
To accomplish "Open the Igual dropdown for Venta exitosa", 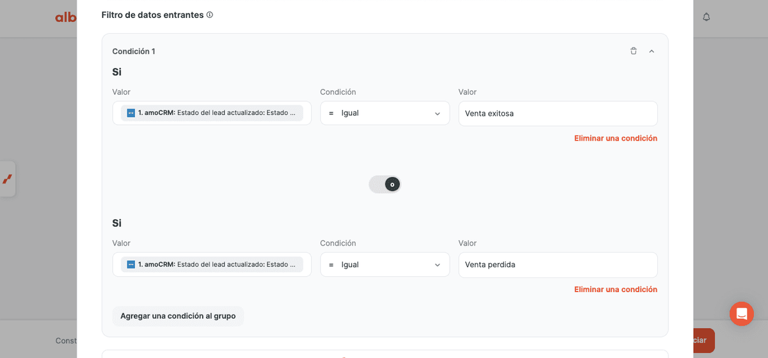I will [x=385, y=113].
